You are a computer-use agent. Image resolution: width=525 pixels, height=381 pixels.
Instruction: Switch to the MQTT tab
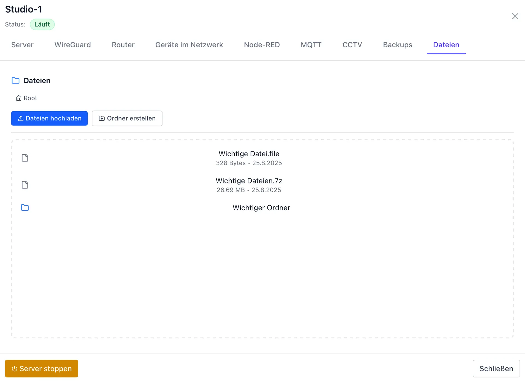point(311,45)
